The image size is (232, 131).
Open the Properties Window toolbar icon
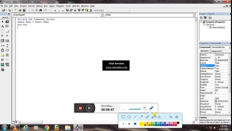pos(71,10)
